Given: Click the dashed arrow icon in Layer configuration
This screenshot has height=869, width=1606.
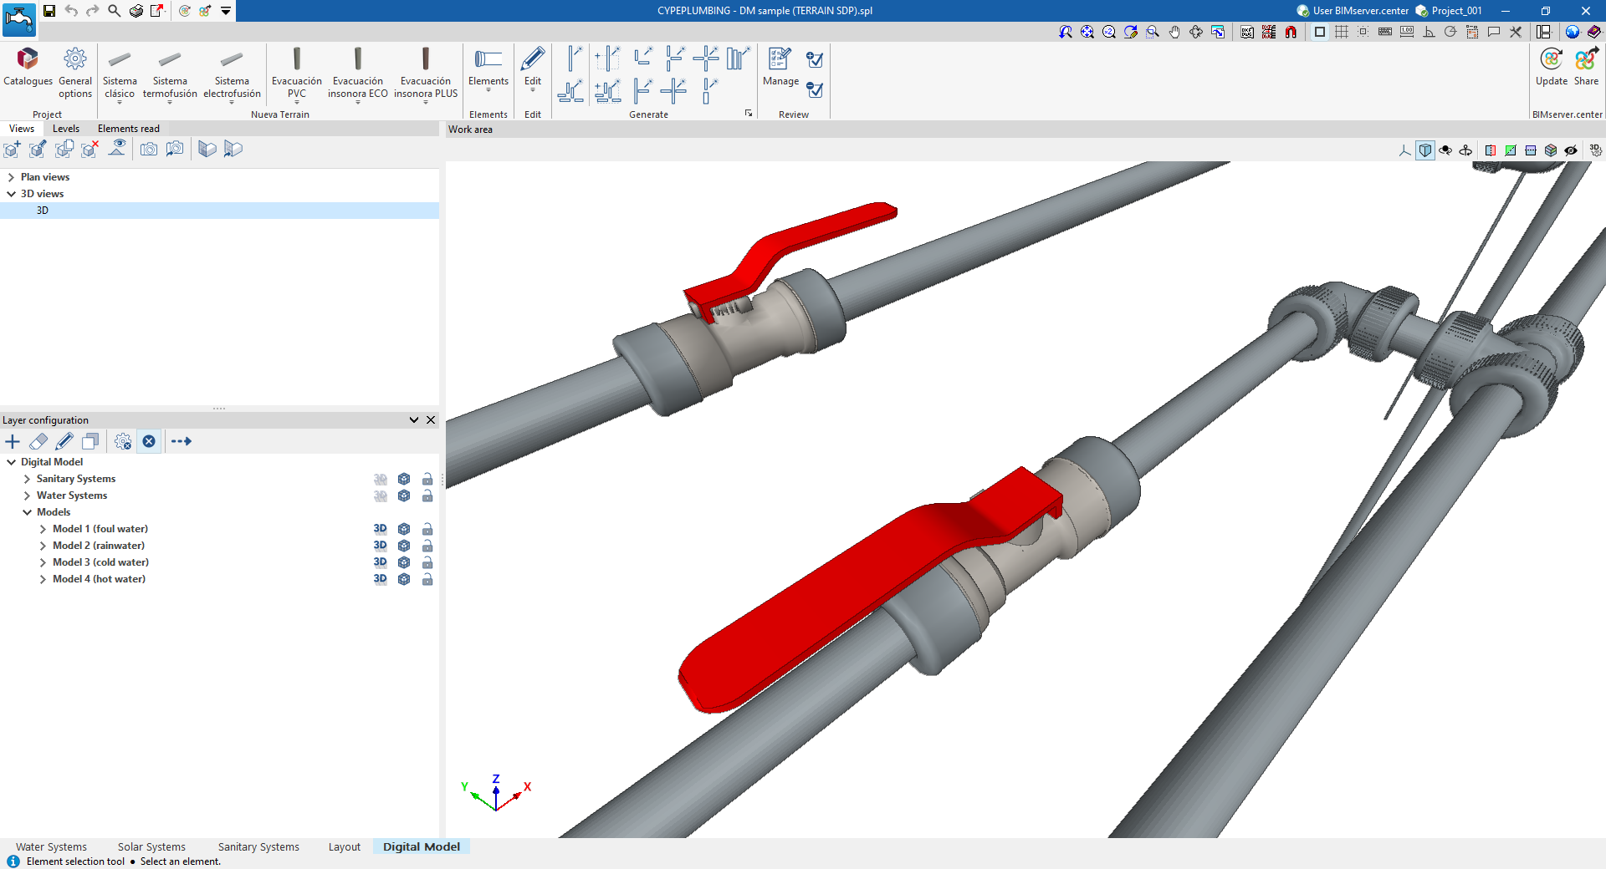Looking at the screenshot, I should pos(182,441).
